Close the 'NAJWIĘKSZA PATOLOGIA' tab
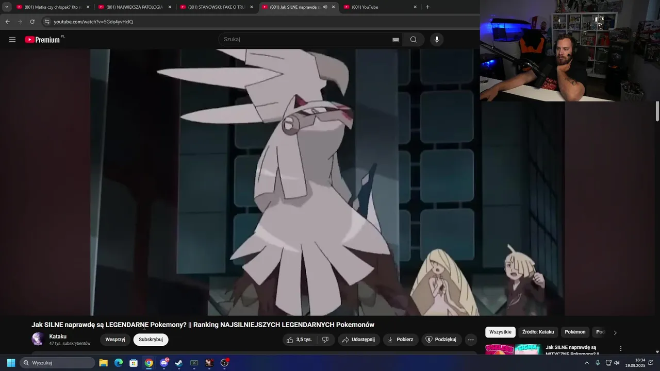 tap(170, 7)
